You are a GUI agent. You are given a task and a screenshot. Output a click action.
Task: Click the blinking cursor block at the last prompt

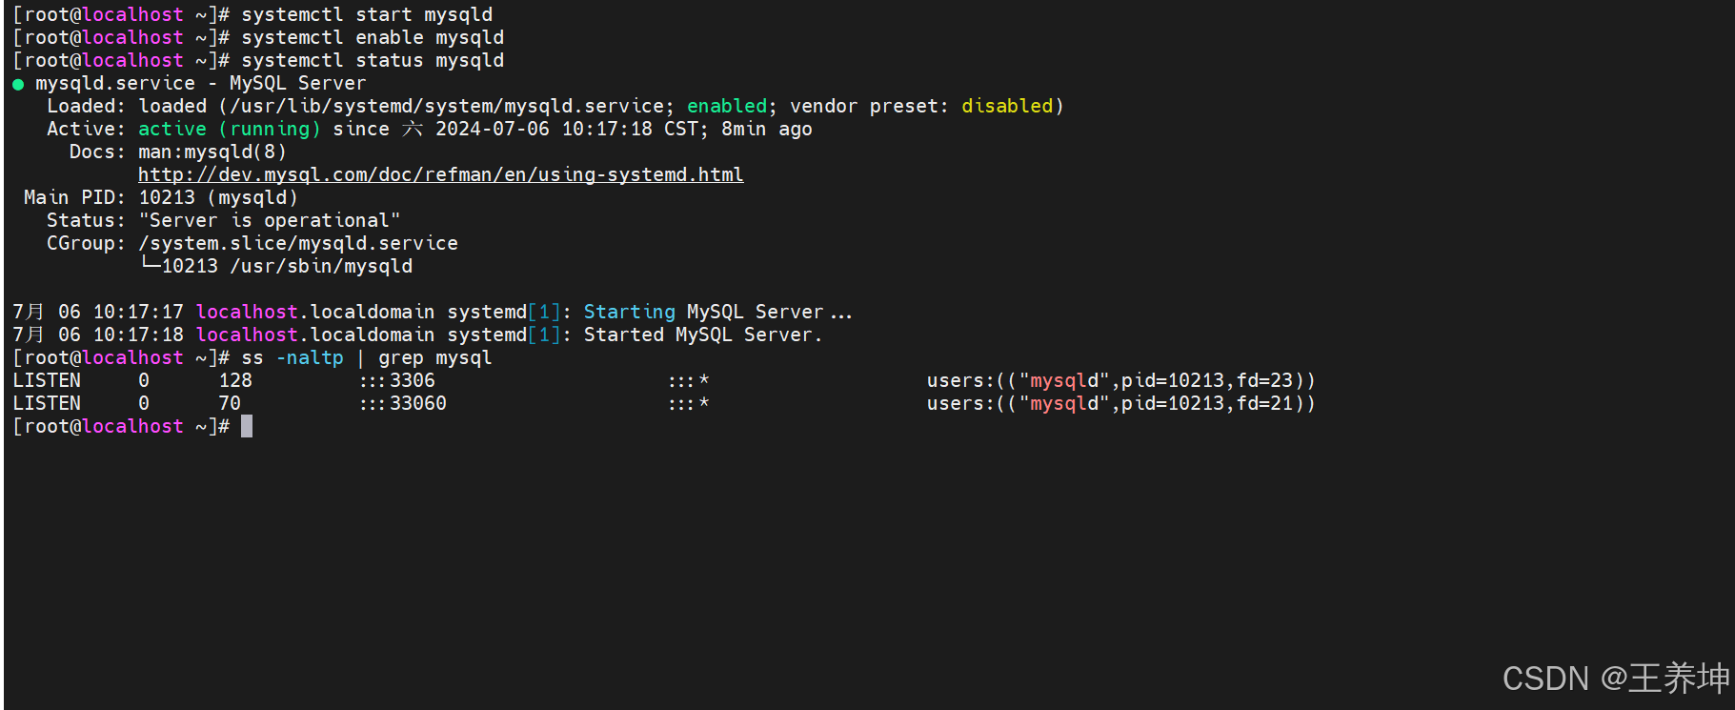247,426
